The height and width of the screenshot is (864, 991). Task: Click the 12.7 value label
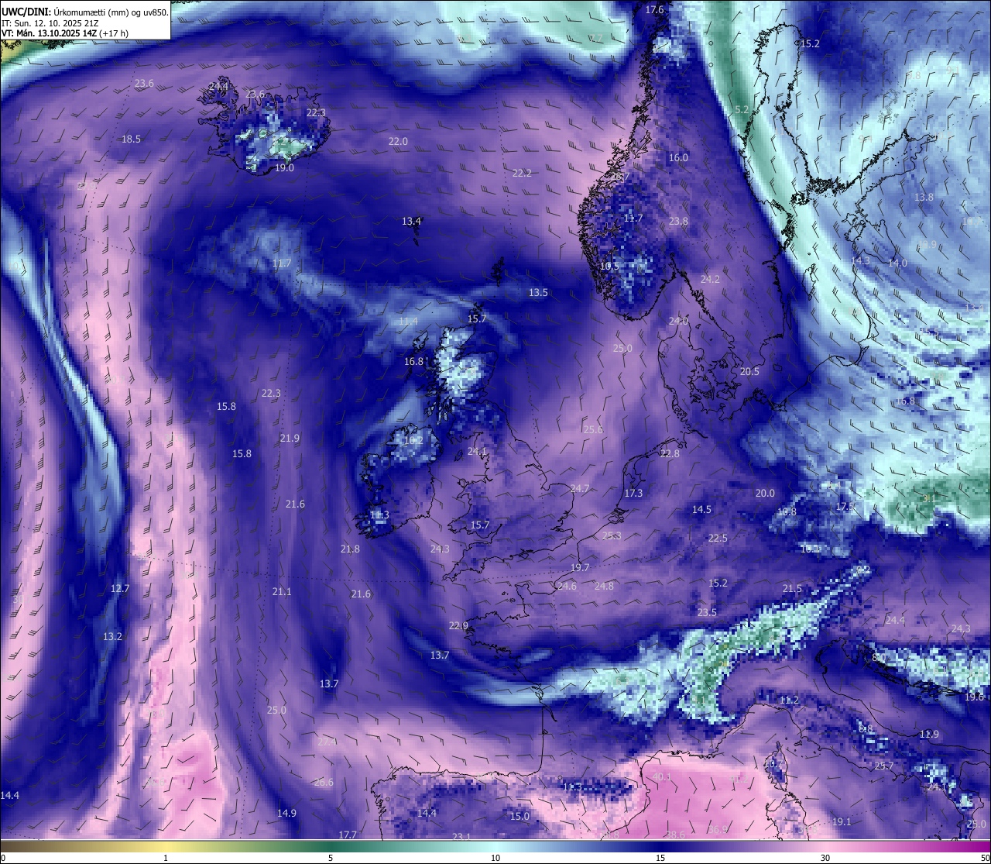[x=120, y=589]
